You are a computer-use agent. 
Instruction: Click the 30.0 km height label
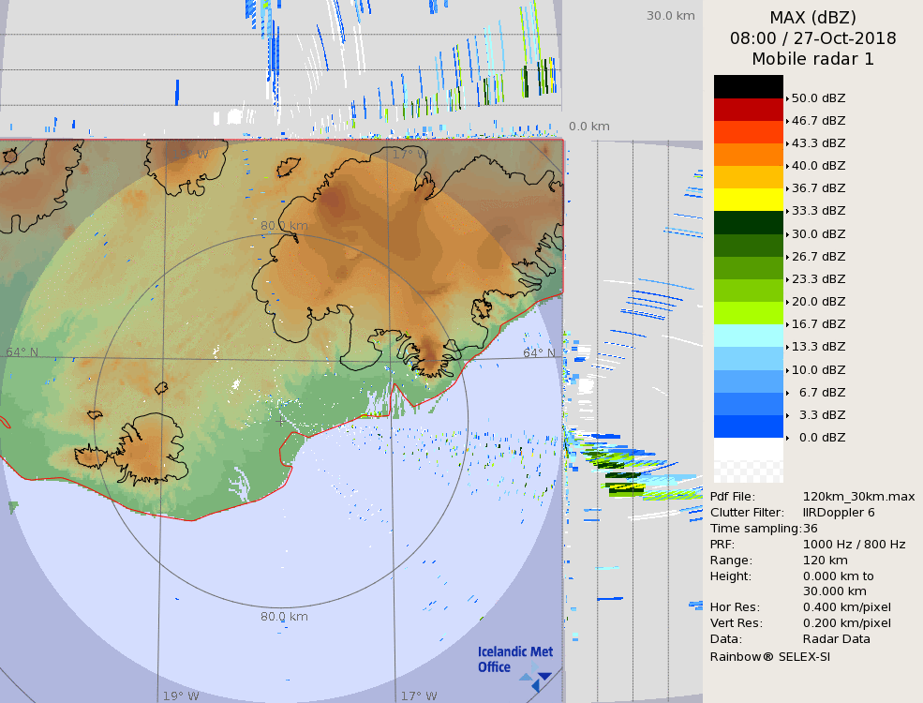pos(670,16)
